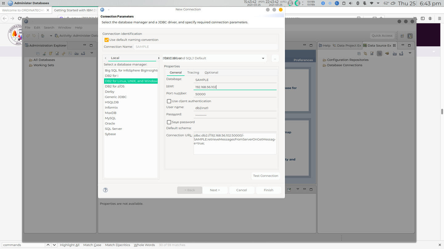The image size is (444, 249).
Task: Toggle highlighted tree layout icon in Data Source Explorer
Action: [x=379, y=53]
